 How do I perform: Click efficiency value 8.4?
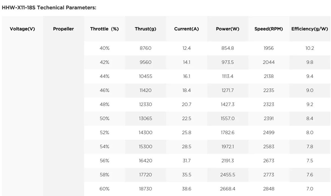pos(310,118)
